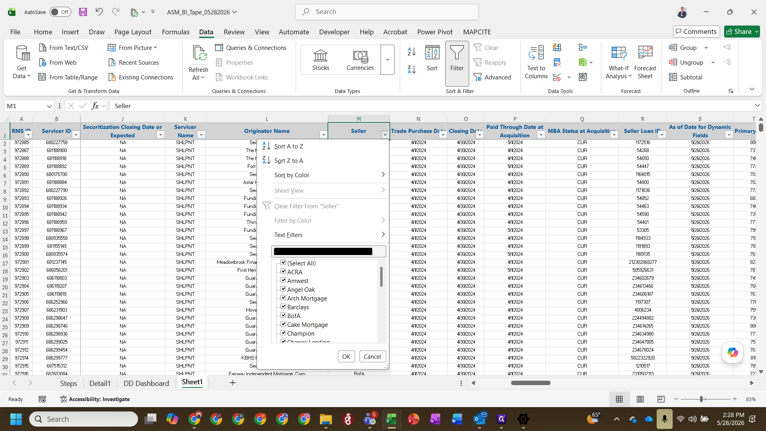This screenshot has height=431, width=766.
Task: Open Sort by Color submenu
Action: pos(329,175)
